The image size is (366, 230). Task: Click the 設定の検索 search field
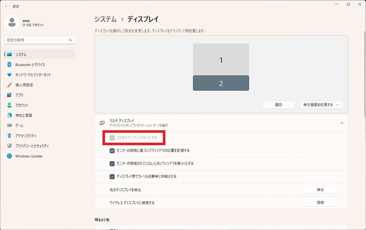[37, 40]
